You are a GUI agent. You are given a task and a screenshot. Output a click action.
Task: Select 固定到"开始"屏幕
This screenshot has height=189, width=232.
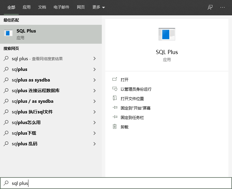136,108
